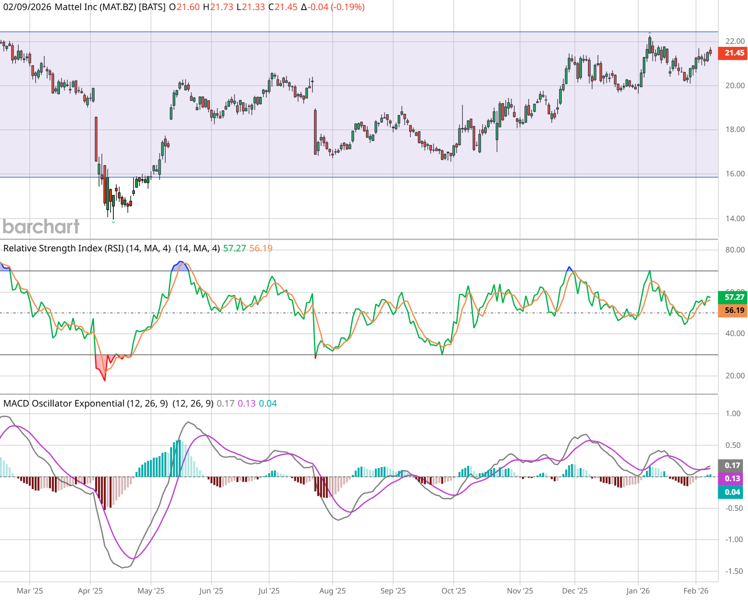Click the Jul '25 date label on time axis

pyautogui.click(x=269, y=591)
